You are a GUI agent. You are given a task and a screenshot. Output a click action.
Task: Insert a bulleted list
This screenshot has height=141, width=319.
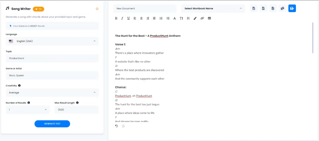pos(168,18)
